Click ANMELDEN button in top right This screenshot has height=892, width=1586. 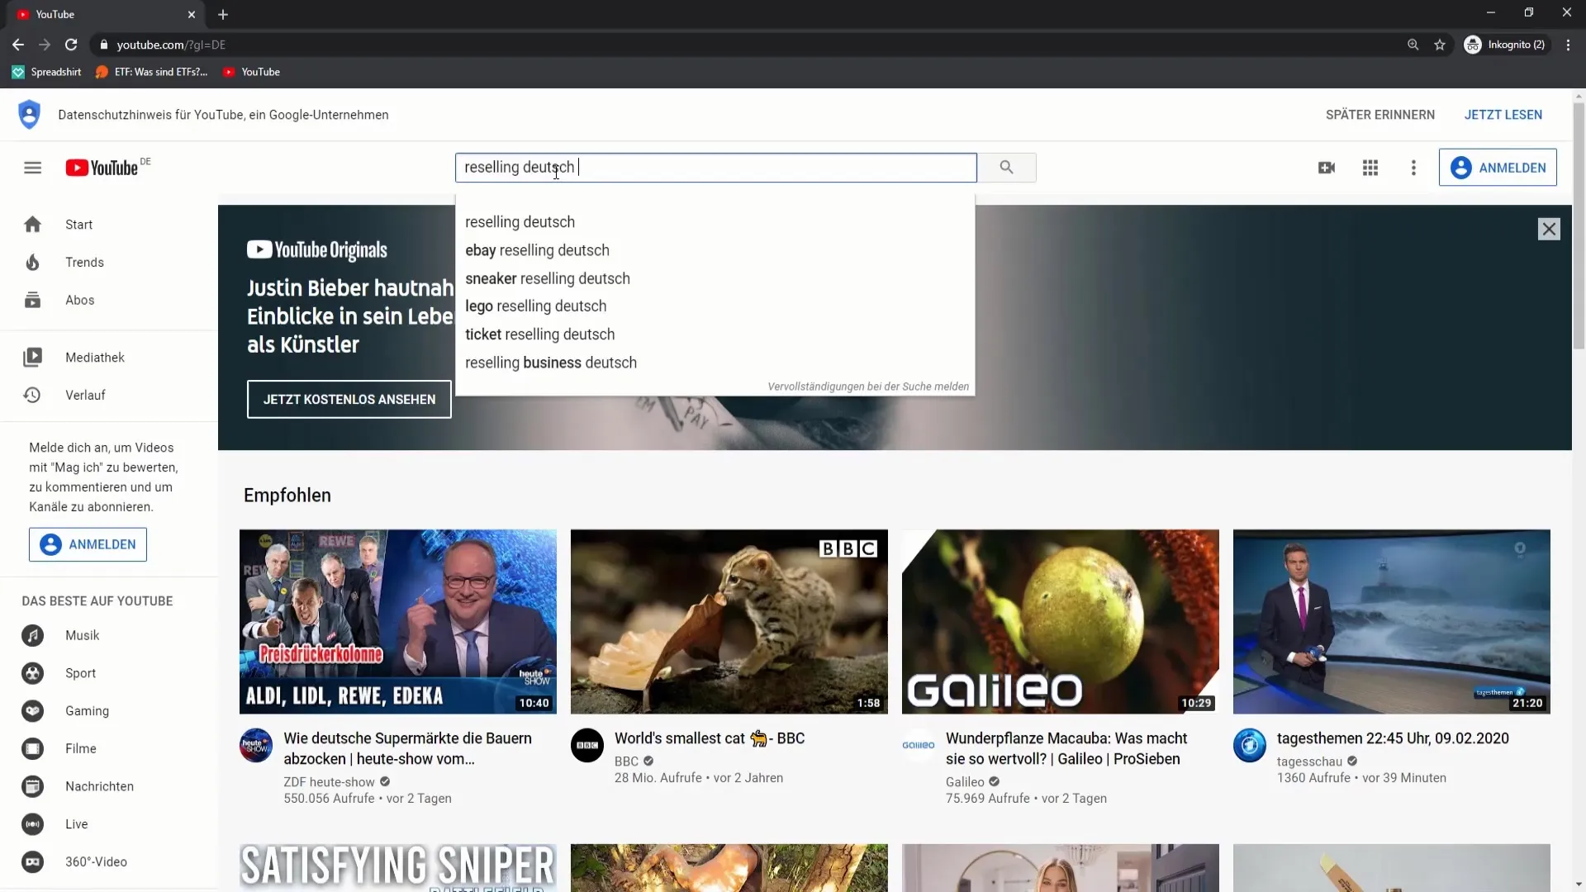click(1498, 168)
